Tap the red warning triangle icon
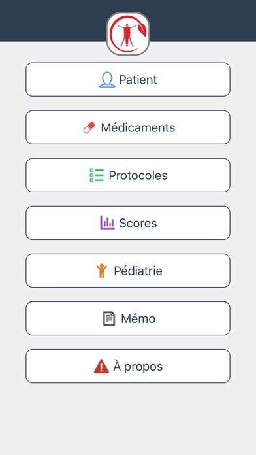Viewport: 256px width, 455px height. [x=101, y=366]
